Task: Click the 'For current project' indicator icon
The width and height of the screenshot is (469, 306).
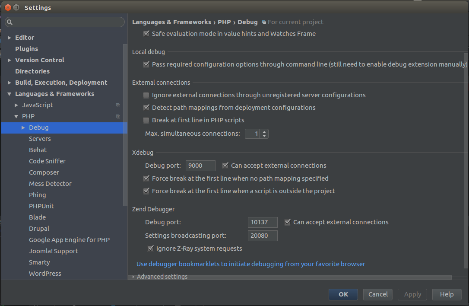Action: click(x=264, y=22)
